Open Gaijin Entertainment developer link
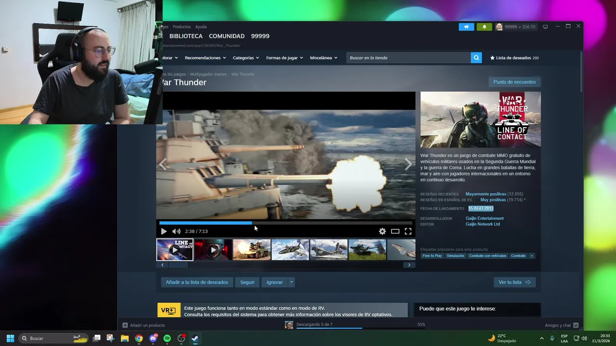Viewport: 616px width, 346px height. pyautogui.click(x=485, y=218)
